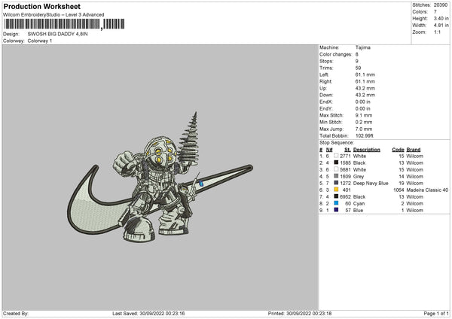This screenshot has width=452, height=319.
Task: Click the stitch count 6952
Action: tap(345, 196)
